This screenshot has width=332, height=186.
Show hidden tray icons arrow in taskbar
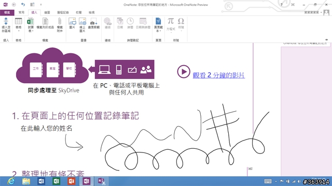coord(275,181)
